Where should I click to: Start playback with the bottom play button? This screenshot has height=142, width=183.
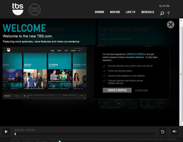(6, 132)
